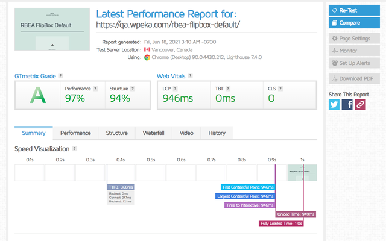Click the Onload Time: 949ms marker

coord(296,214)
